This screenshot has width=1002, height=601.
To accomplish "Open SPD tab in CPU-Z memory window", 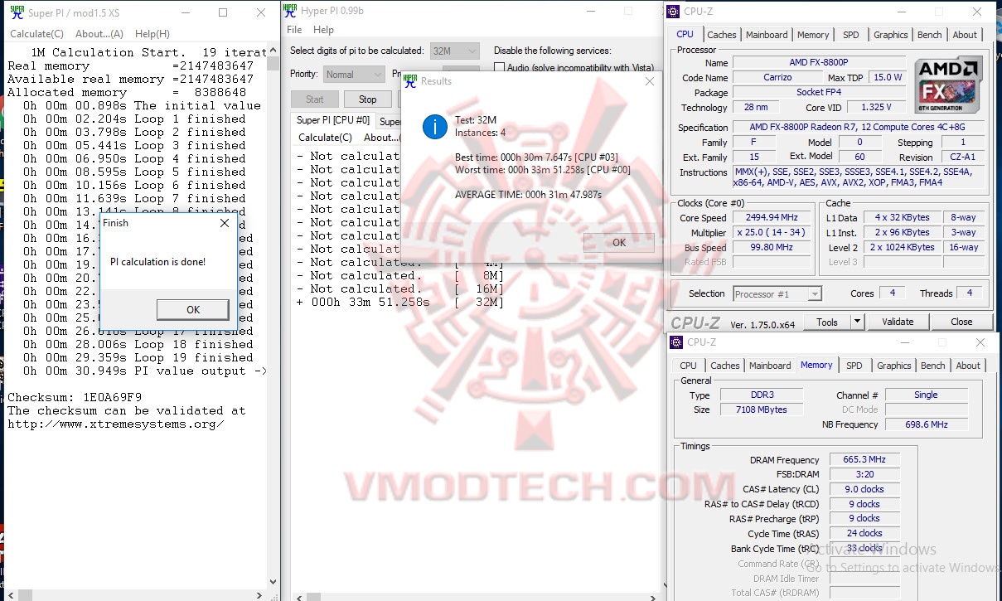I will point(854,366).
